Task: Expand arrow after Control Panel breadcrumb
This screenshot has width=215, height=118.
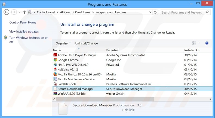Action: click(57, 12)
